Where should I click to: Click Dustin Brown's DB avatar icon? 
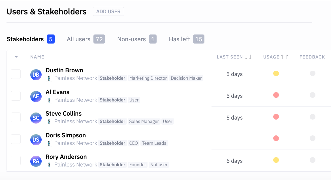(36, 75)
